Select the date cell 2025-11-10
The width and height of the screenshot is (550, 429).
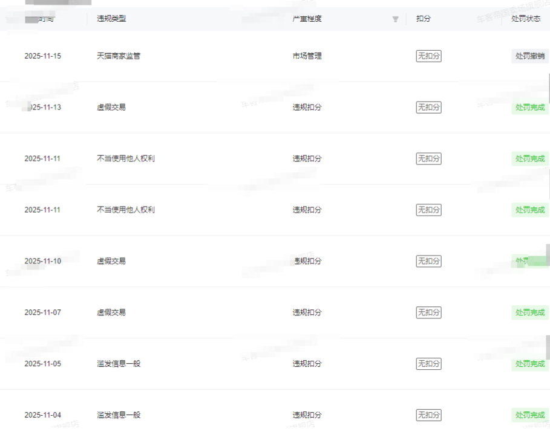[43, 261]
